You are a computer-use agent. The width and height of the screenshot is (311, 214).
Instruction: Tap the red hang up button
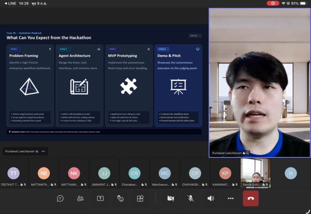pyautogui.click(x=251, y=198)
